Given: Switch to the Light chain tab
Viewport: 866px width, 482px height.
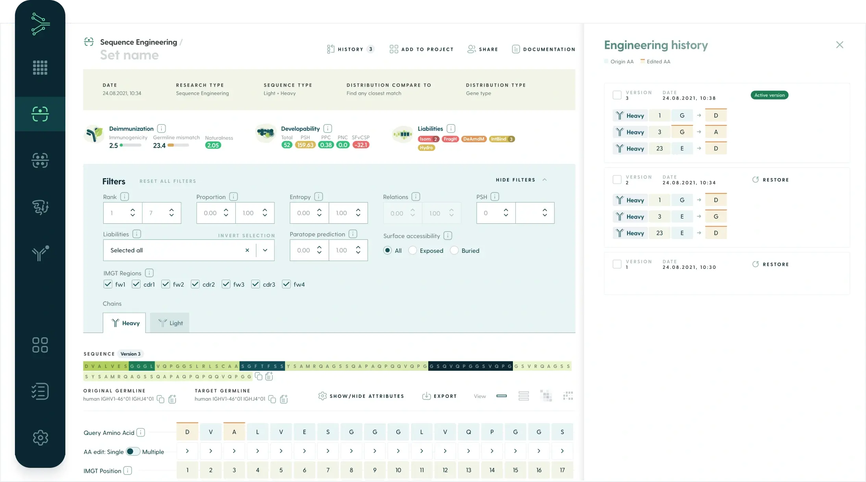Looking at the screenshot, I should (170, 323).
